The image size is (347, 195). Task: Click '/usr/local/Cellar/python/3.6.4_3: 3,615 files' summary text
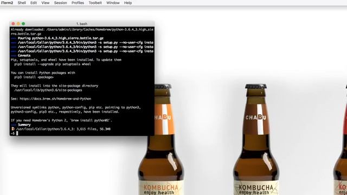click(x=63, y=129)
